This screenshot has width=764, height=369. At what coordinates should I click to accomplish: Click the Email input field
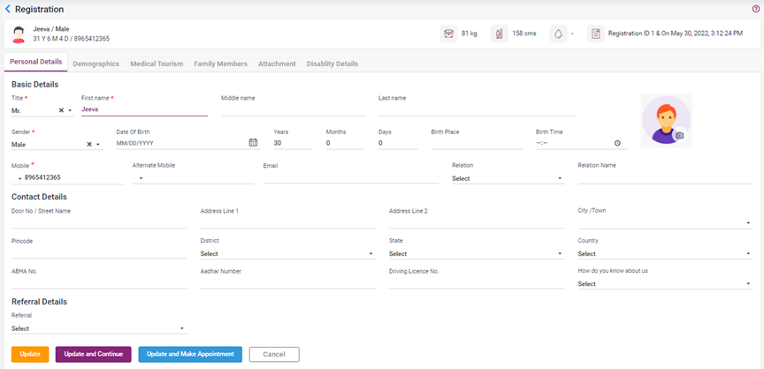[350, 177]
